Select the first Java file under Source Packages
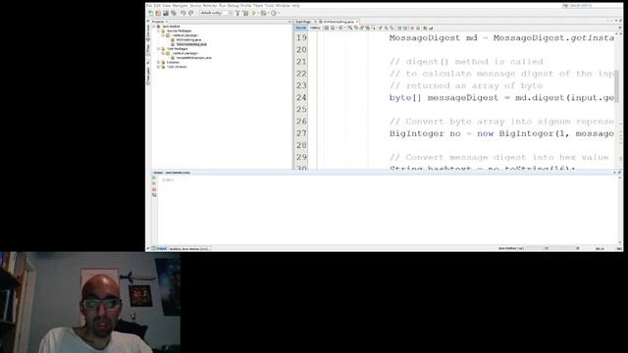The image size is (628, 353). click(188, 40)
